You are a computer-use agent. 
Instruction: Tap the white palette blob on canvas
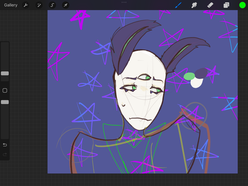[x=196, y=83]
